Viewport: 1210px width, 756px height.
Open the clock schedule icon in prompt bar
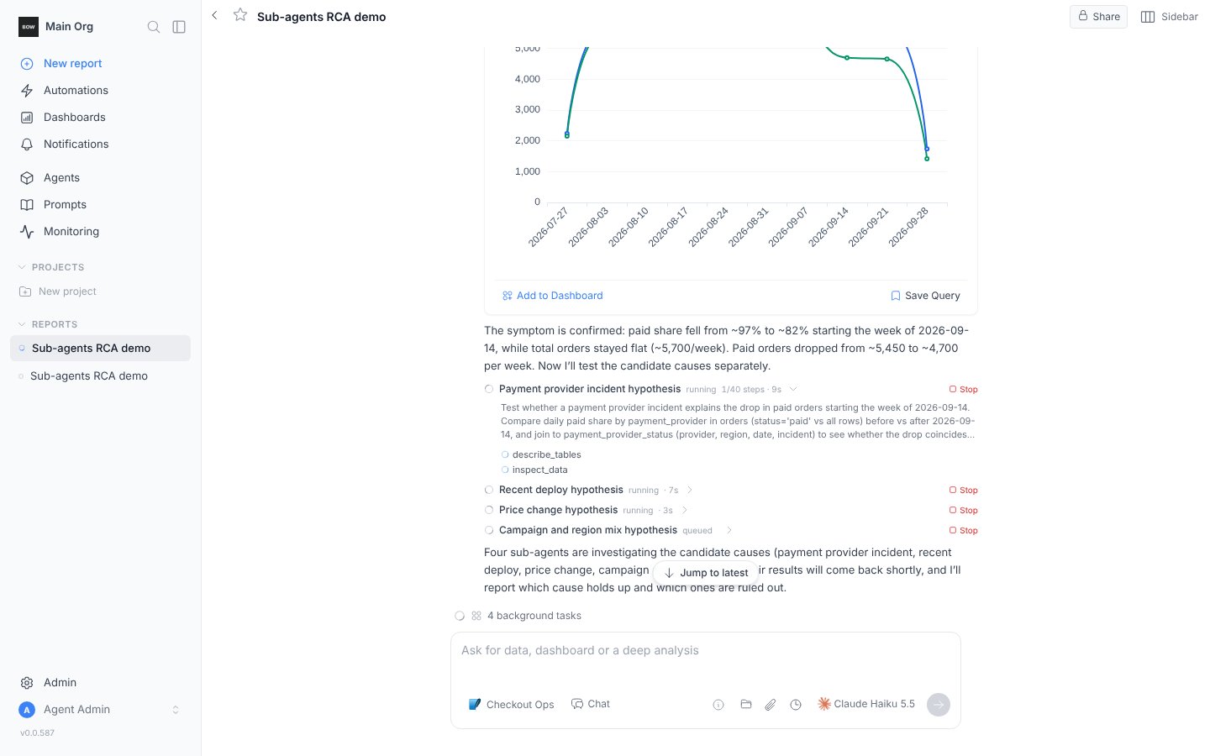pos(796,705)
